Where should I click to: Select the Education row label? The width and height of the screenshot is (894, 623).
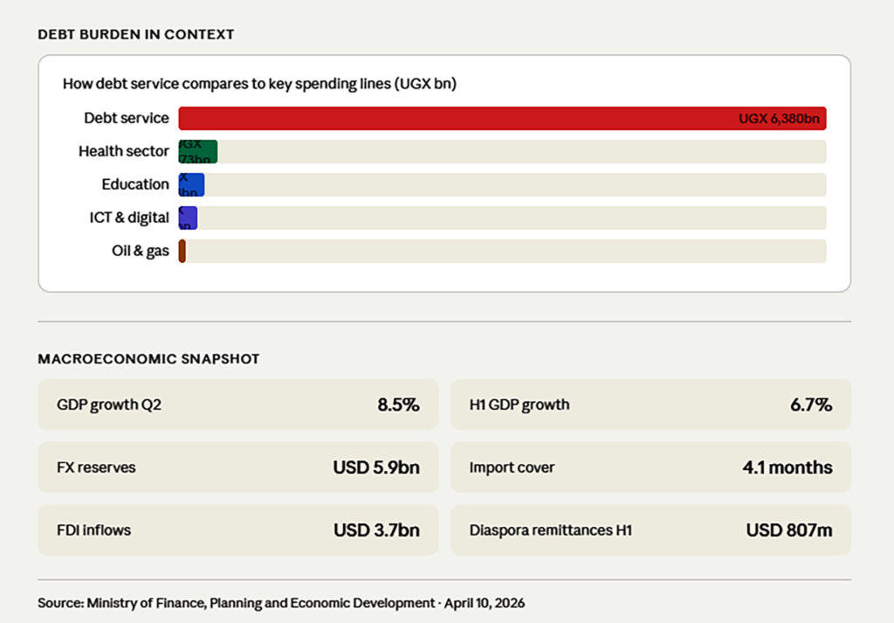135,184
